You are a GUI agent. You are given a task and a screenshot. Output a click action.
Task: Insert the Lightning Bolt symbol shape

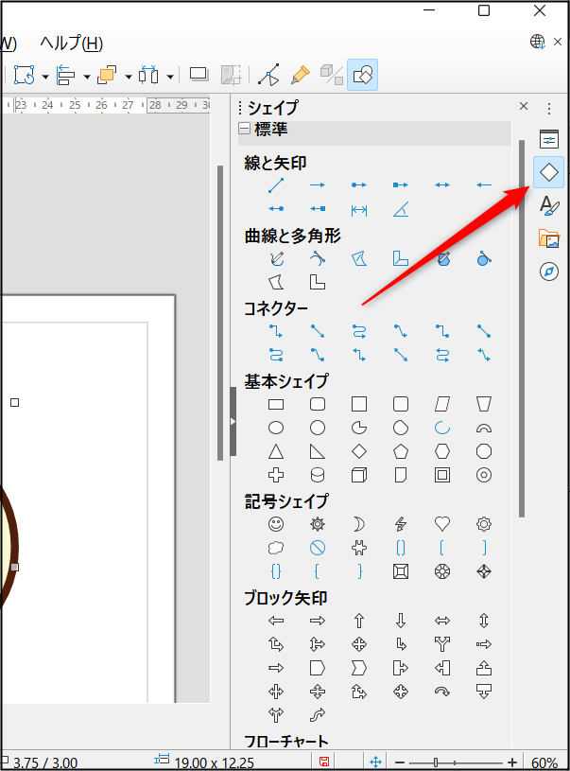401,524
